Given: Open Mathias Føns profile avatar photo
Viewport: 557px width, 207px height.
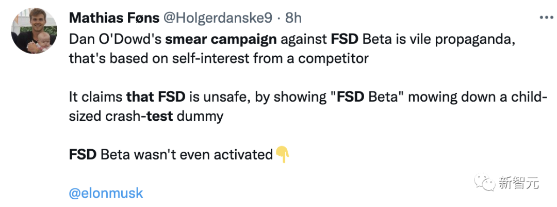Looking at the screenshot, I should (x=34, y=32).
